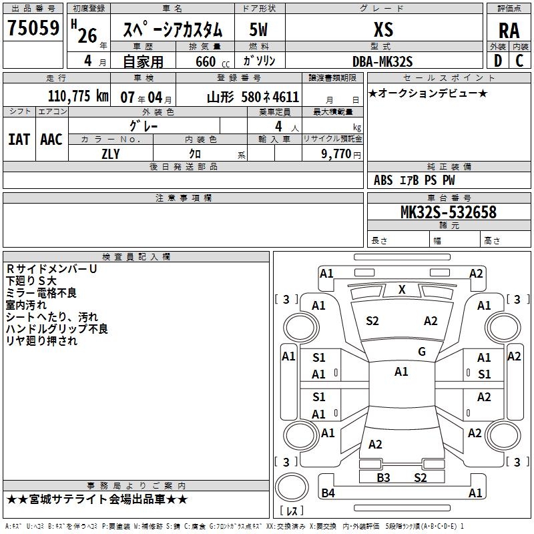
Task: Click the inspection expiry 07年04月
Action: (x=146, y=97)
